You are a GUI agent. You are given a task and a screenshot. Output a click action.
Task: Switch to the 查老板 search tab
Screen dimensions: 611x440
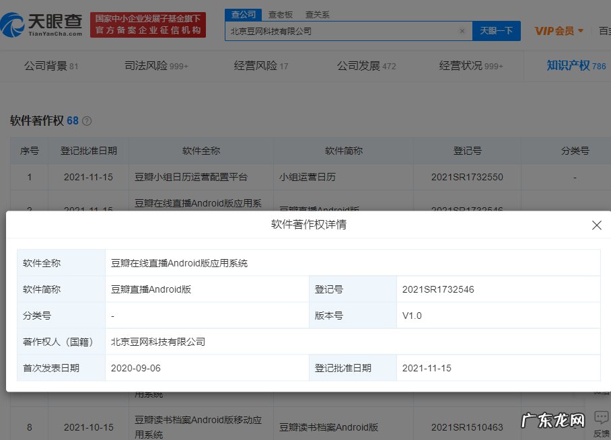[281, 14]
